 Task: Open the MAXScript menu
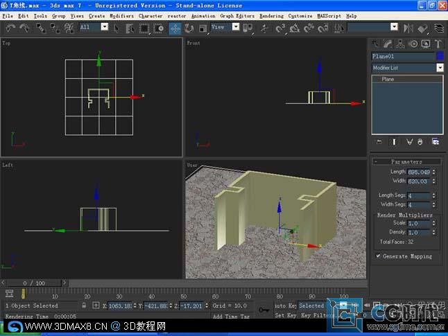click(329, 16)
